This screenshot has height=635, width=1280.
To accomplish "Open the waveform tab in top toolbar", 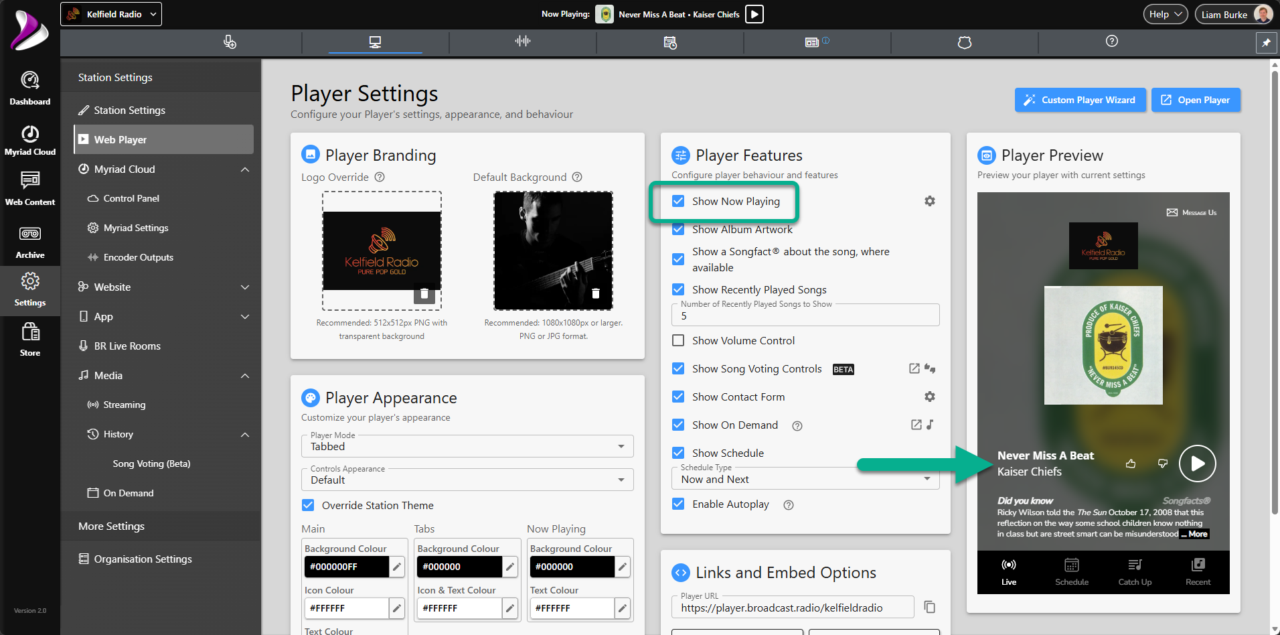I will (x=523, y=42).
